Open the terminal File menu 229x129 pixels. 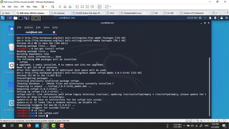pyautogui.click(x=19, y=27)
